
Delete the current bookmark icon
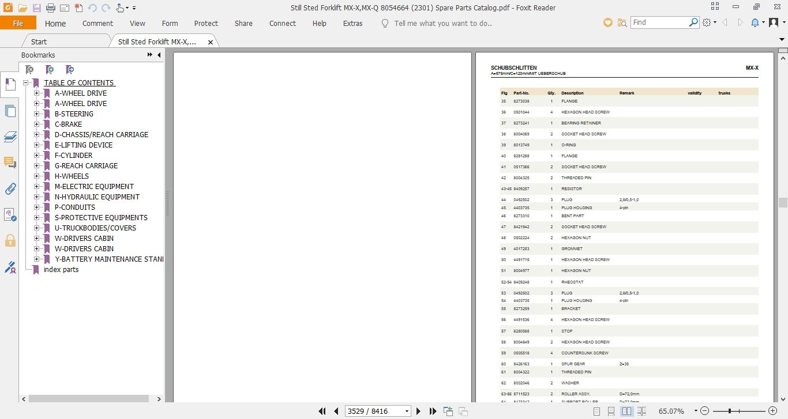[29, 70]
